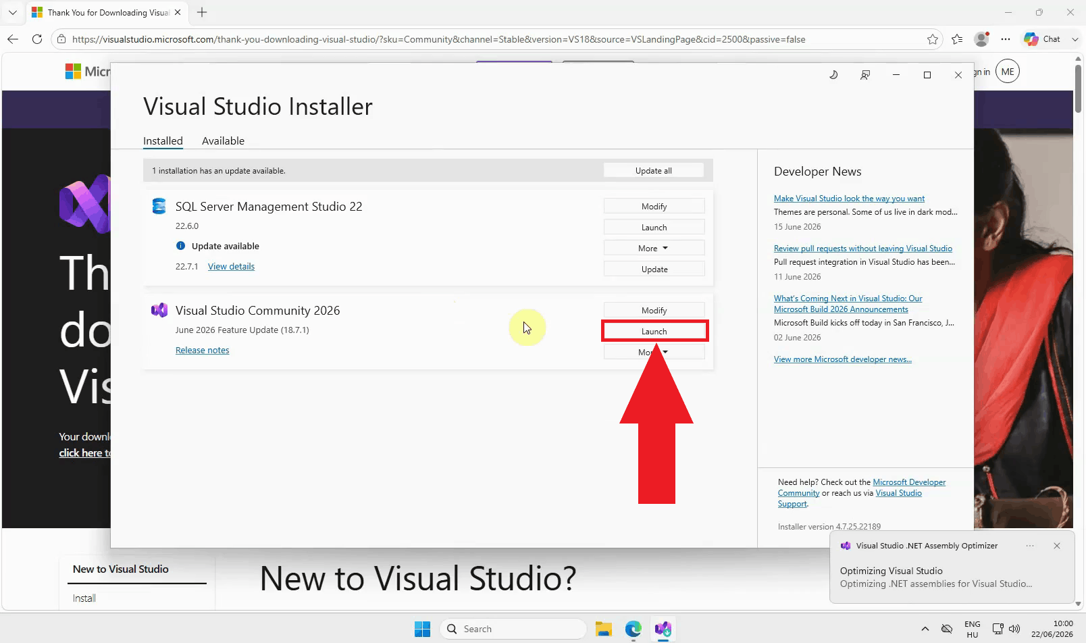Viewport: 1086px width, 643px height.
Task: Select the Install sidebar item on webpage
Action: tap(84, 598)
